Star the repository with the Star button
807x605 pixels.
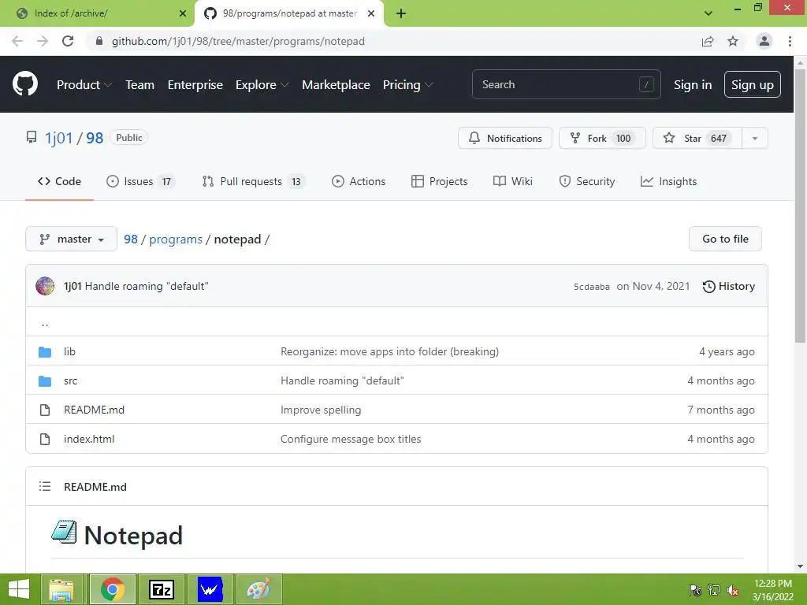[x=697, y=138]
